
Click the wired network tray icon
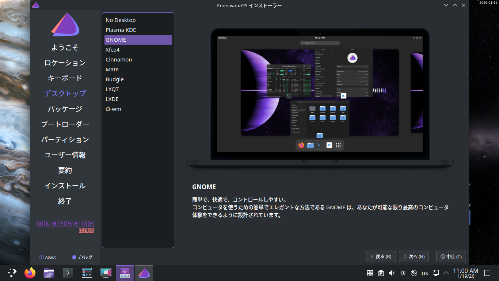[x=436, y=273]
